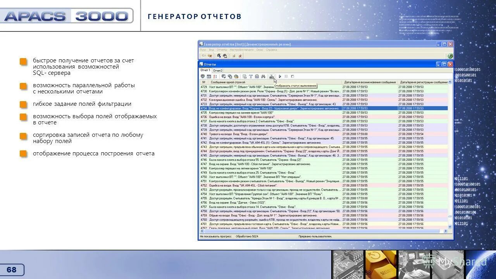Click status bar text Прервано пользователем
Viewport: 496px width, 279px height.
pos(315,236)
